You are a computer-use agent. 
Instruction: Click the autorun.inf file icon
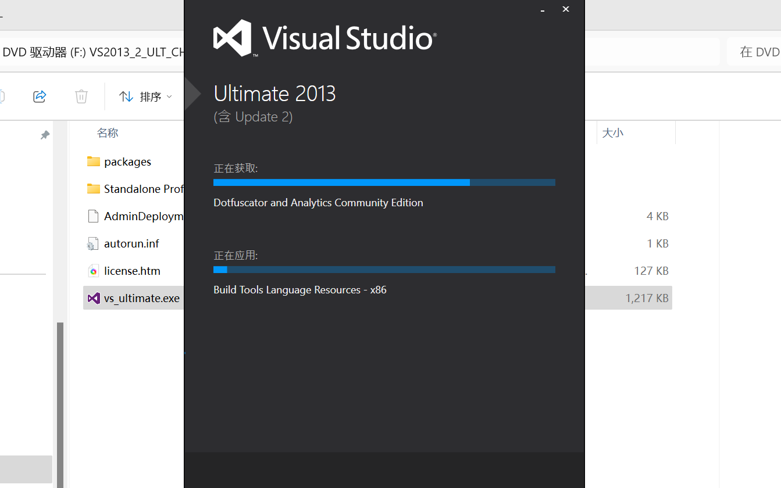pyautogui.click(x=93, y=243)
